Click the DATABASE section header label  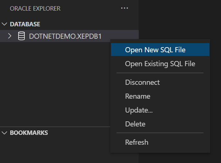coord(25,24)
